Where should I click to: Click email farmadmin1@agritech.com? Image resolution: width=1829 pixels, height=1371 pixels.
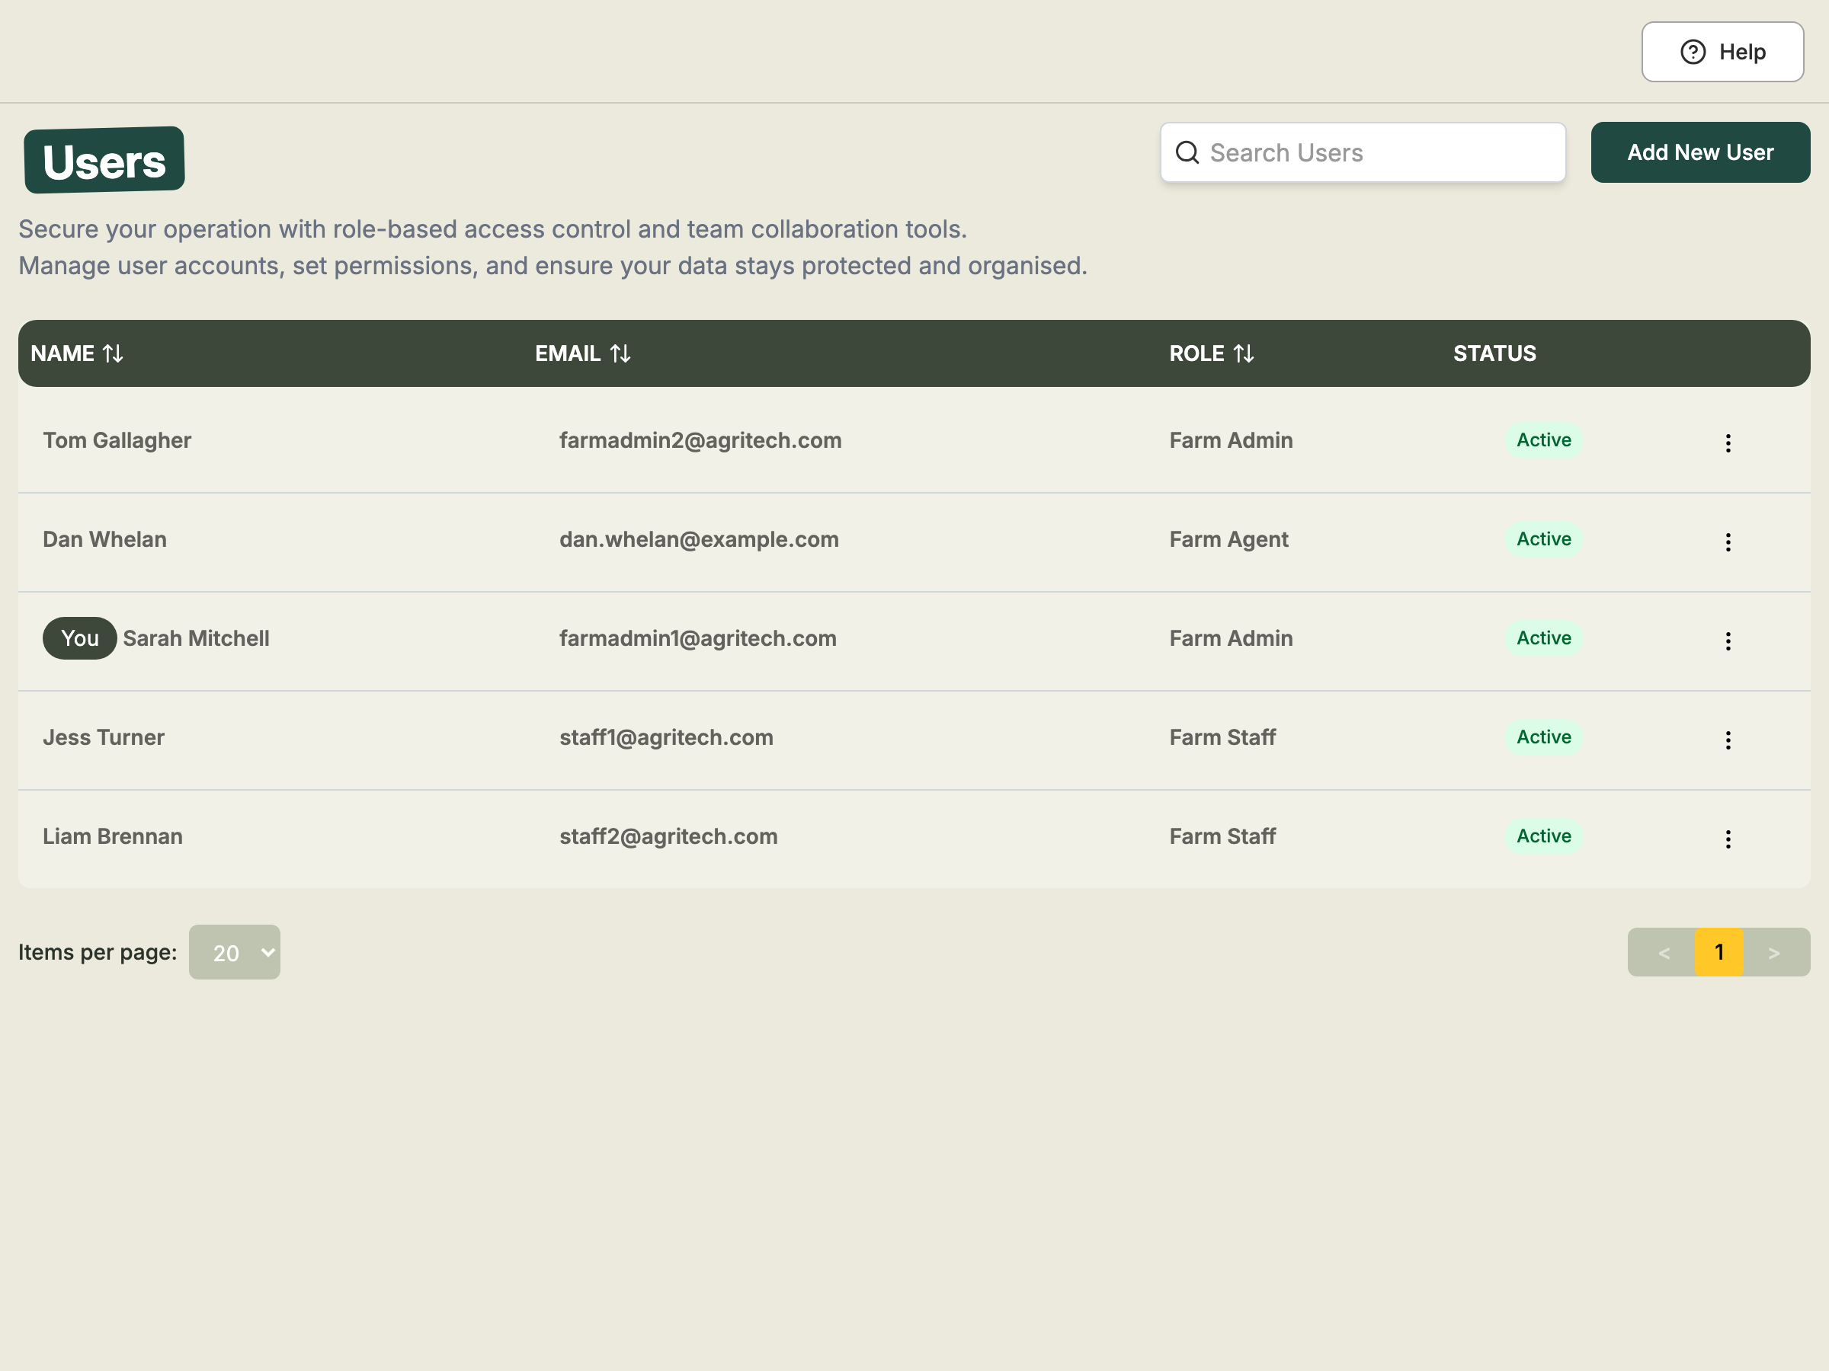pyautogui.click(x=698, y=639)
